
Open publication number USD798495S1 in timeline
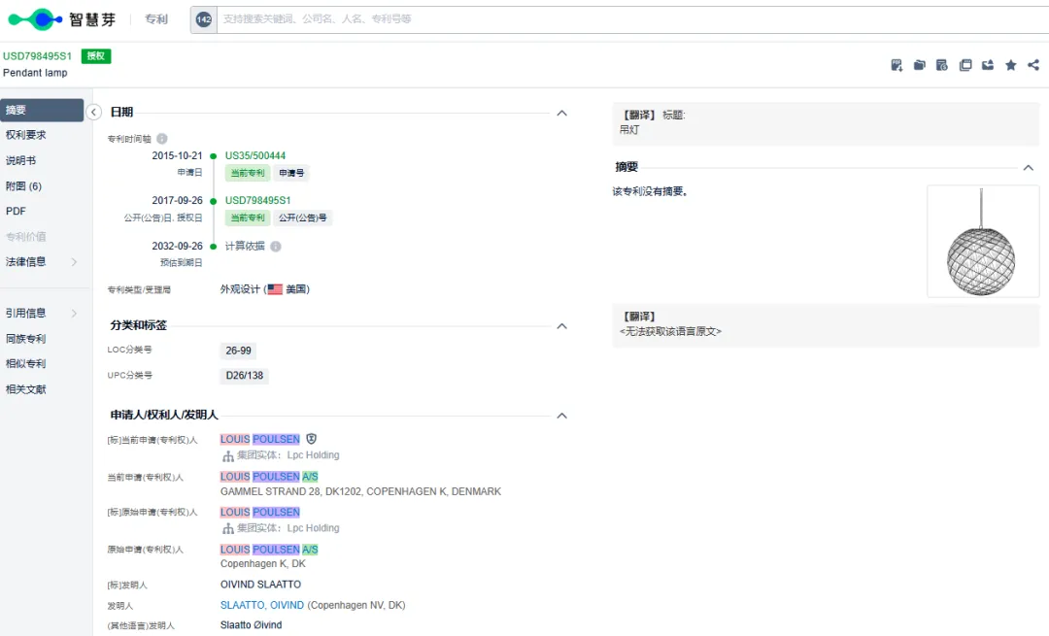(257, 201)
